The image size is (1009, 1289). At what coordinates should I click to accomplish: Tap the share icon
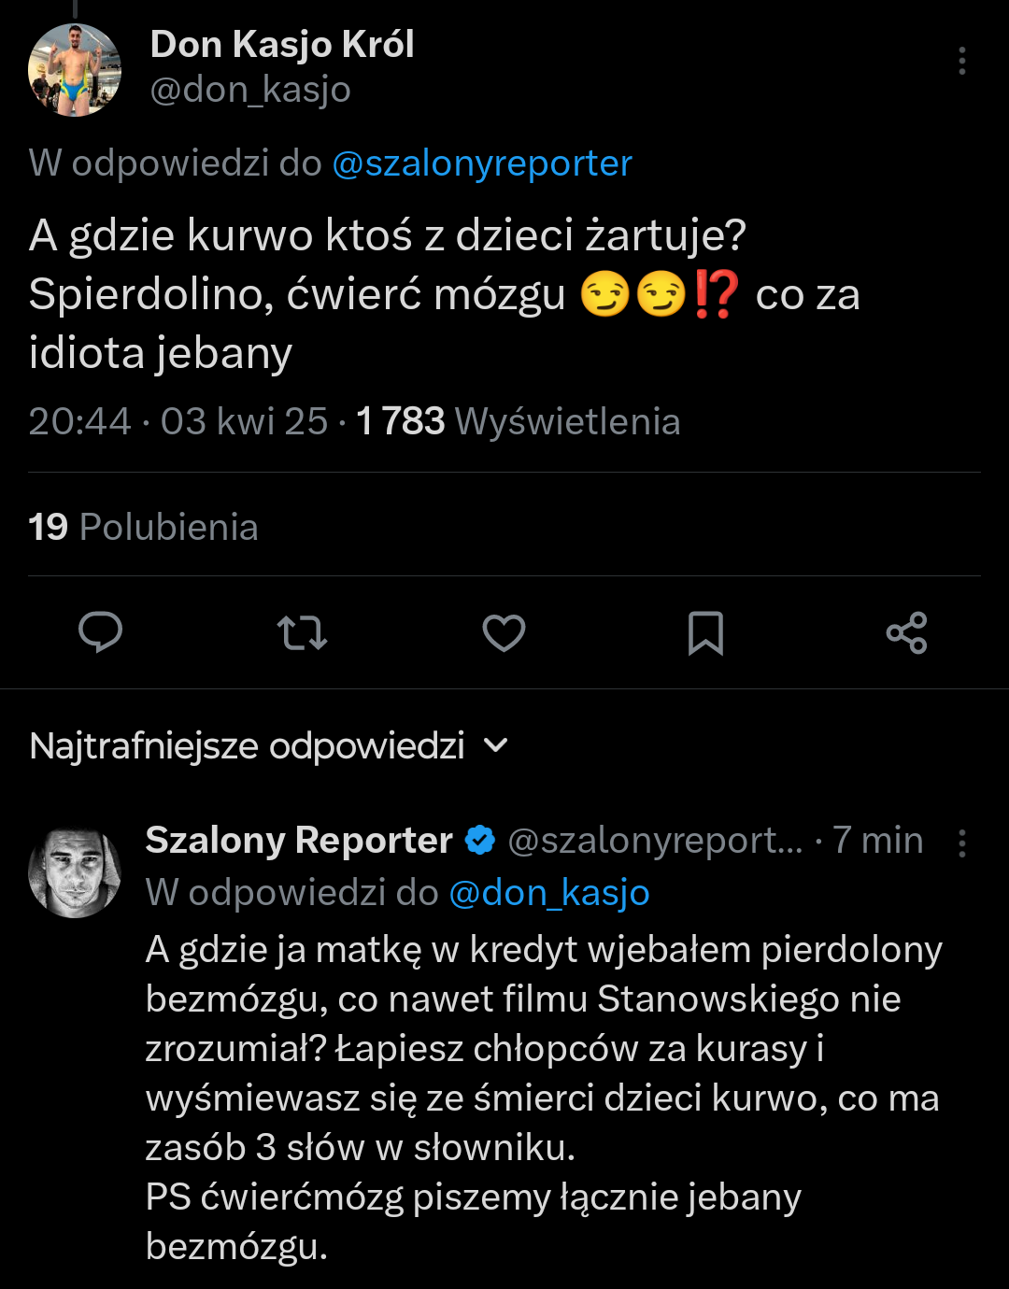[906, 632]
